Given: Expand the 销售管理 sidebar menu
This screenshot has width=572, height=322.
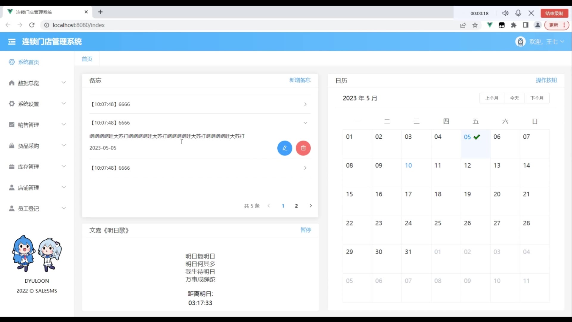Looking at the screenshot, I should point(37,125).
